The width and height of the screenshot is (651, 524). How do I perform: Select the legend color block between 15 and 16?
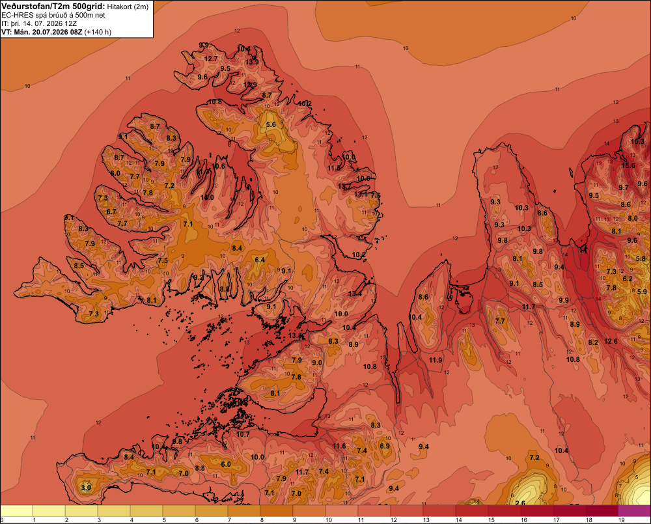point(505,511)
